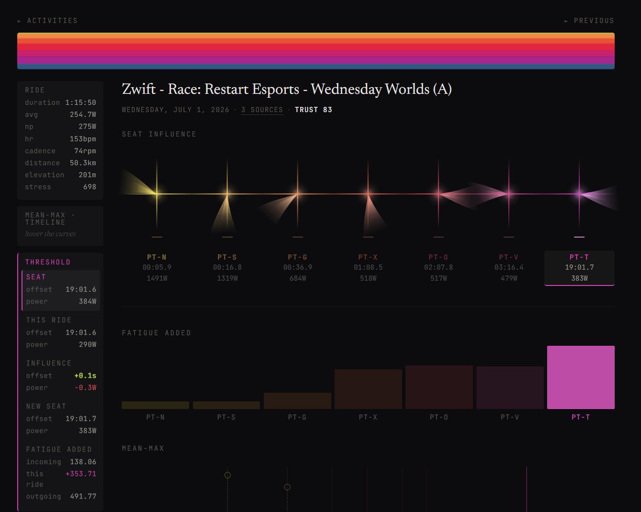Viewport: 641px width, 512px height.
Task: Click the outgoing fatigue 491.77 value
Action: coord(83,496)
